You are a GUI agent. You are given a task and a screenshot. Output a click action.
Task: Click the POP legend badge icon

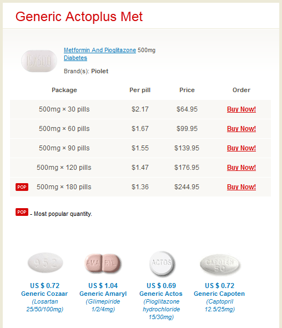click(22, 212)
